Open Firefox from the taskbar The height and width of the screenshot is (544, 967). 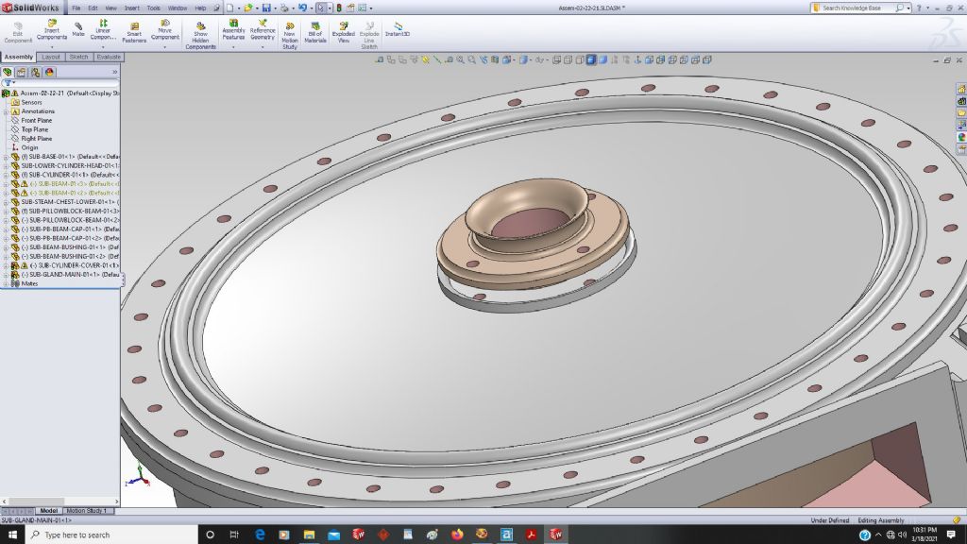click(x=457, y=535)
